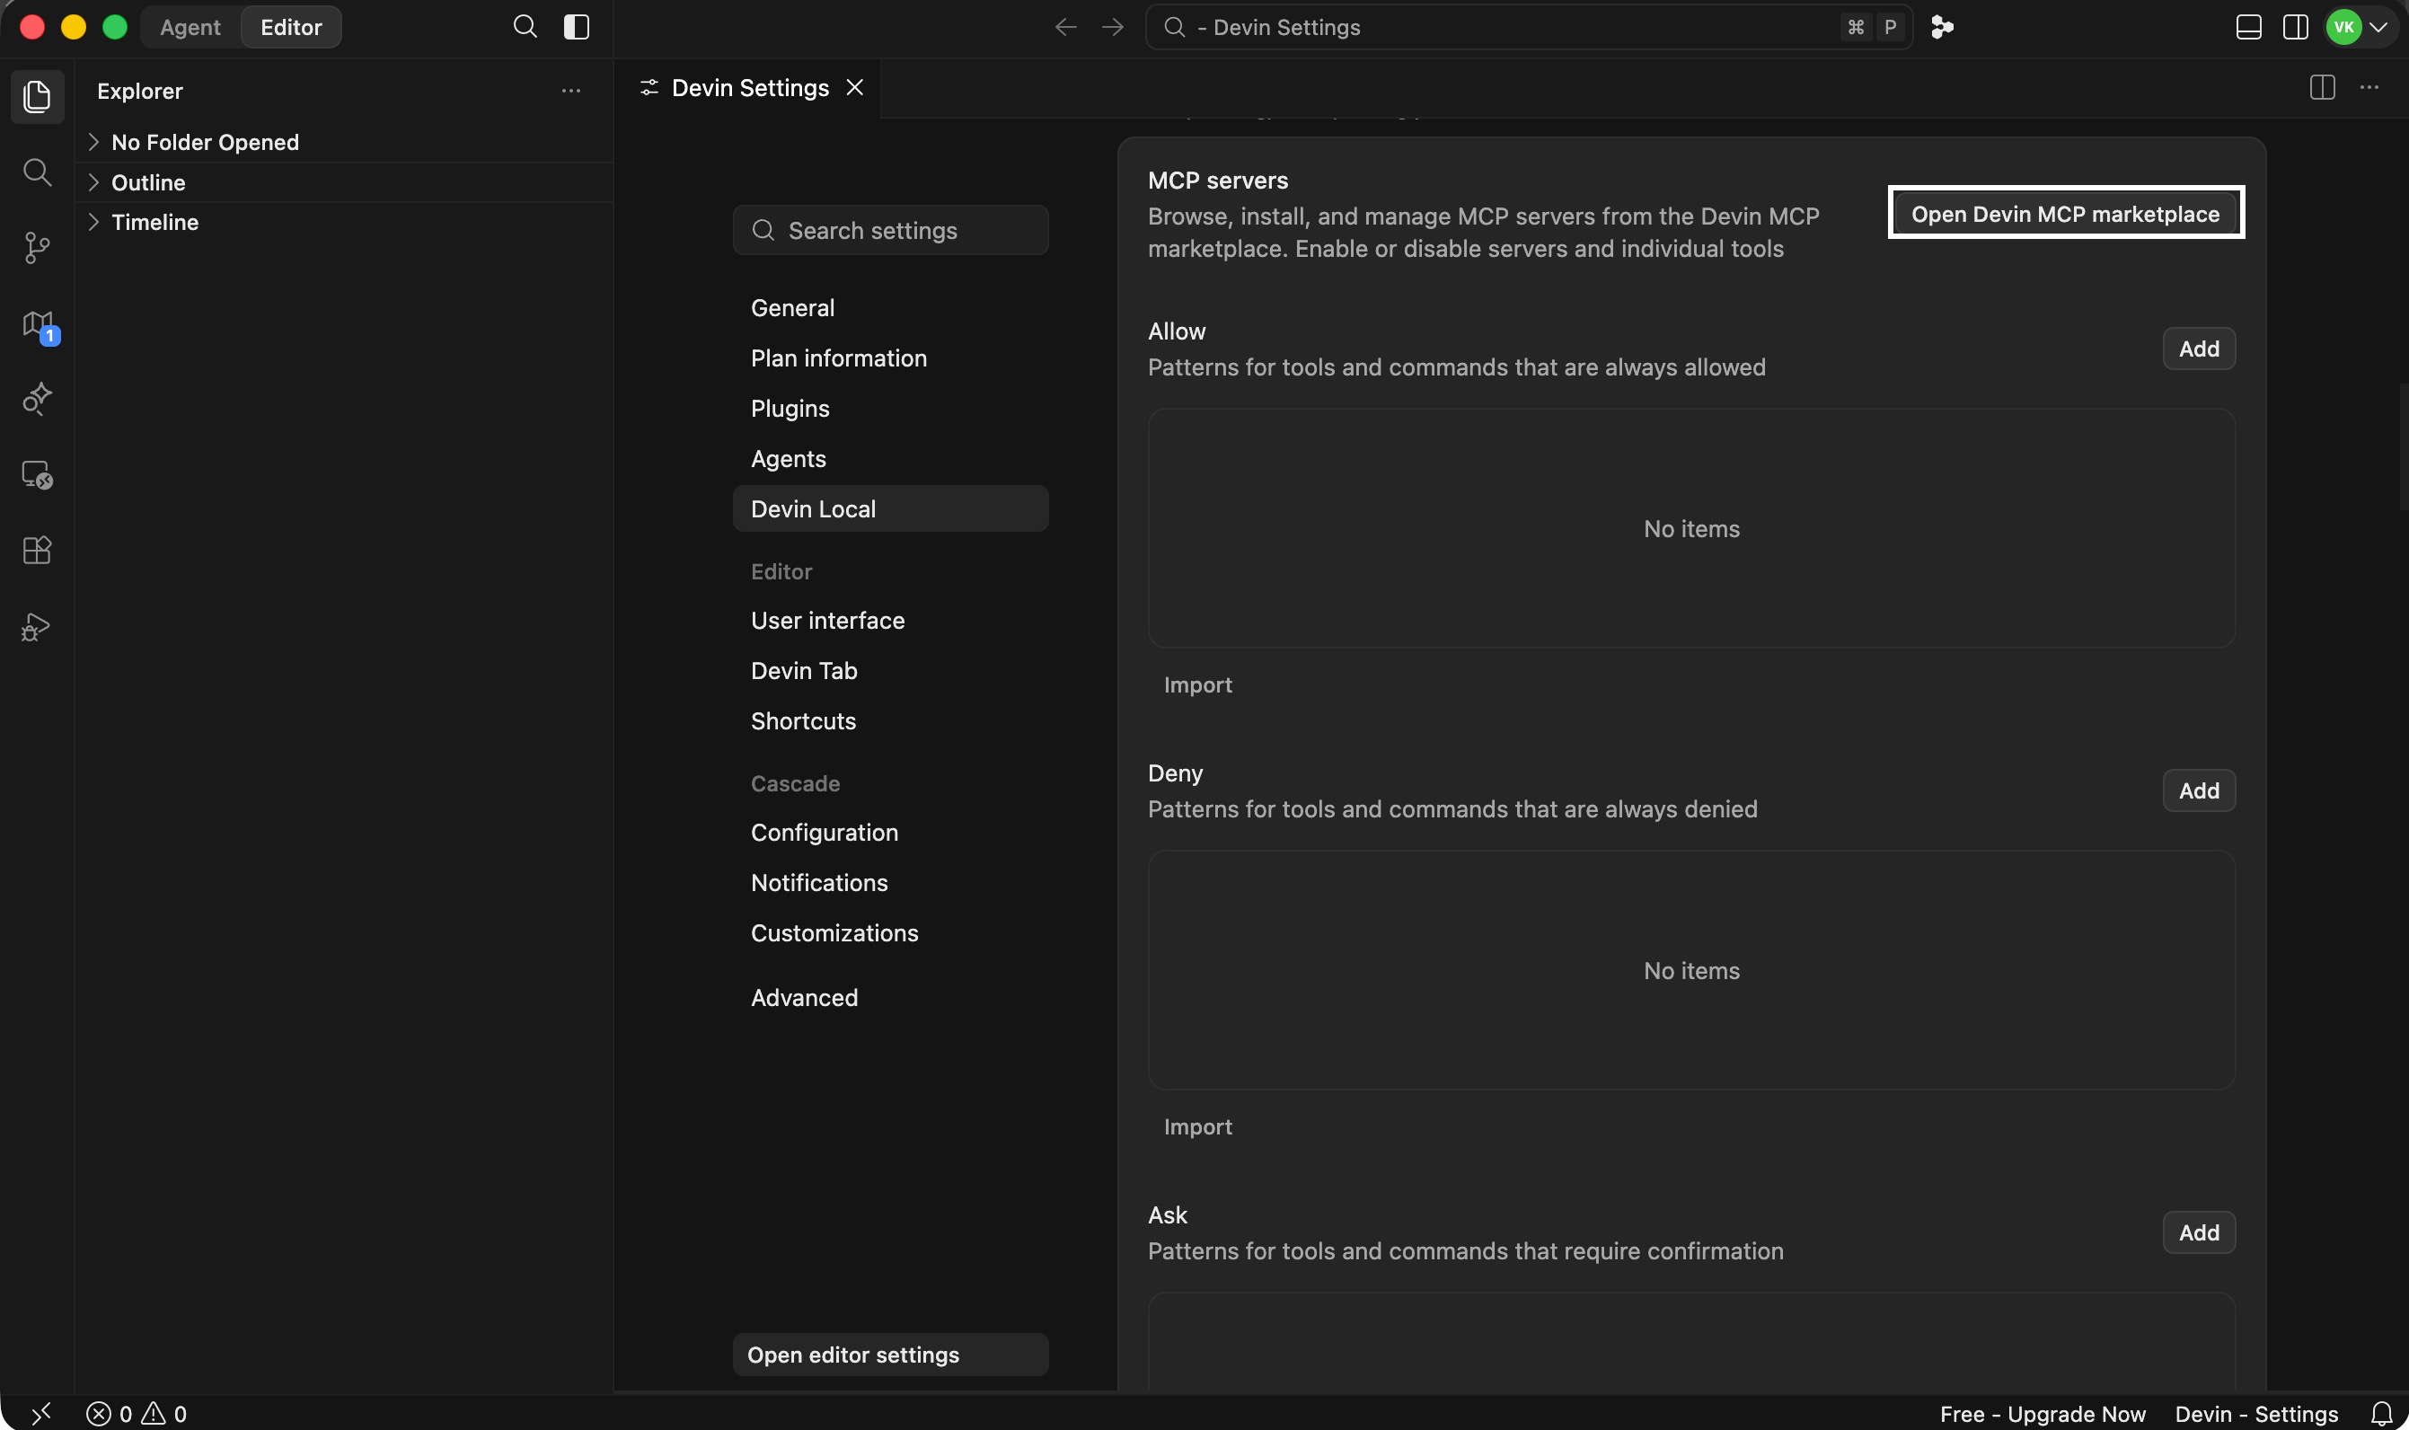Split the editor with the split icon
2409x1430 pixels.
coord(2322,88)
